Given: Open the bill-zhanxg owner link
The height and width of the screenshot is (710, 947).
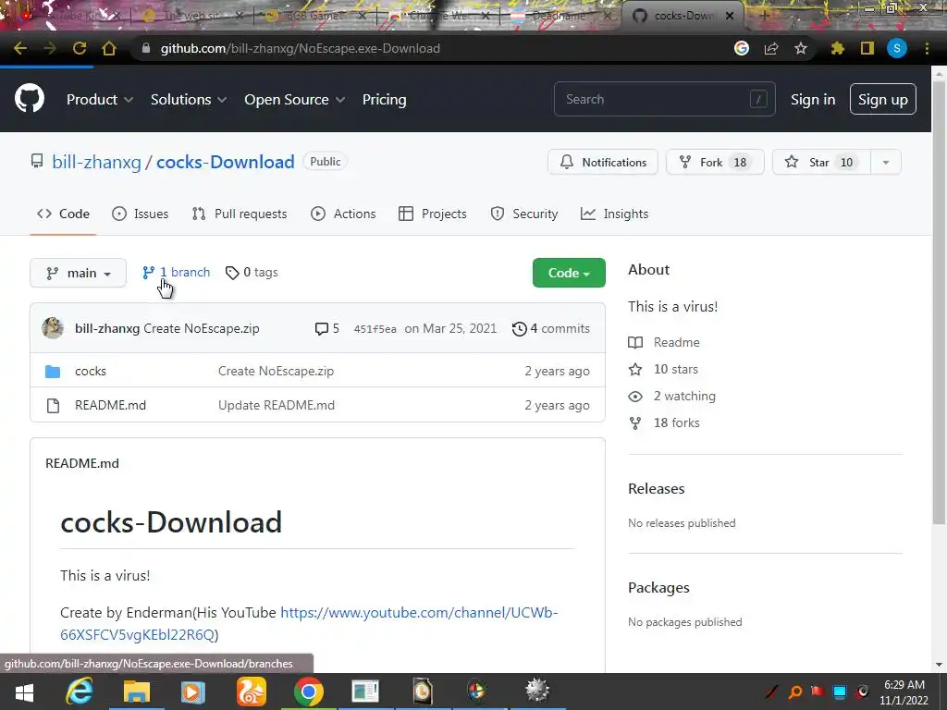Looking at the screenshot, I should (x=96, y=162).
